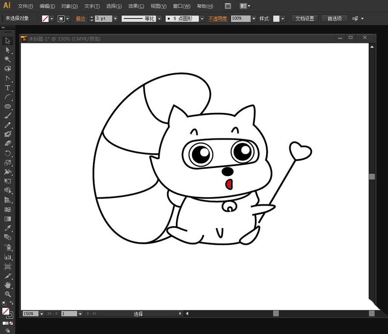Image resolution: width=388 pixels, height=334 pixels.
Task: Open the zoom level 150% dropdown
Action: 42,314
